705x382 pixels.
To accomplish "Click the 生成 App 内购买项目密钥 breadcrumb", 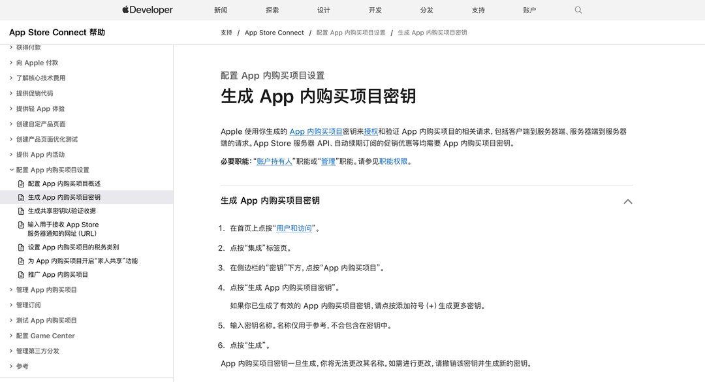I will (x=432, y=33).
